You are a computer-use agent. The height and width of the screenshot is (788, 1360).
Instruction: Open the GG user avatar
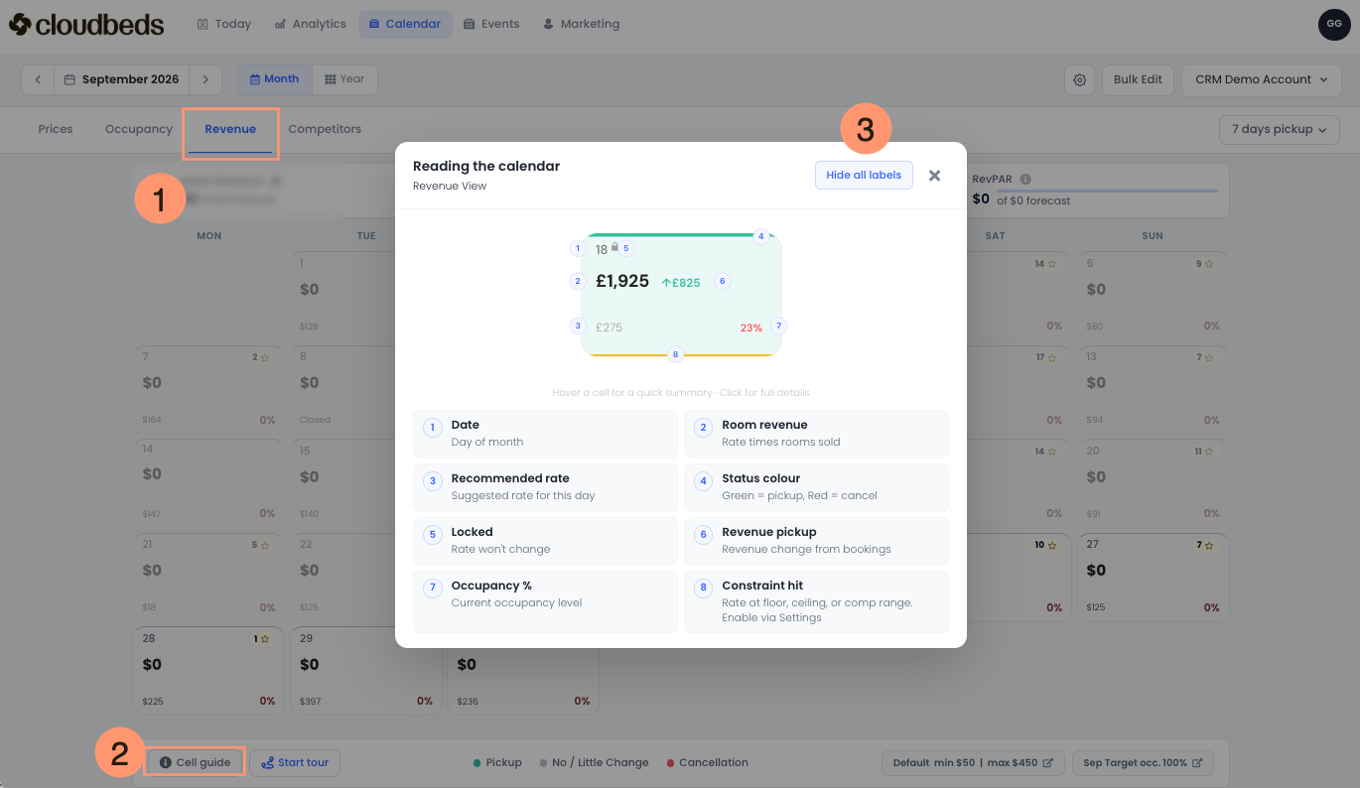click(1334, 24)
